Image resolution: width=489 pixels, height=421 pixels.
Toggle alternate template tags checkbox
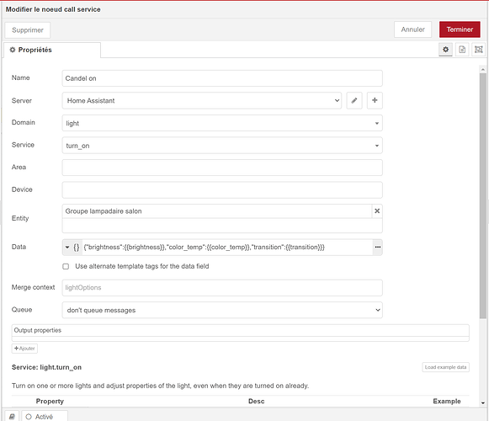[x=66, y=267]
